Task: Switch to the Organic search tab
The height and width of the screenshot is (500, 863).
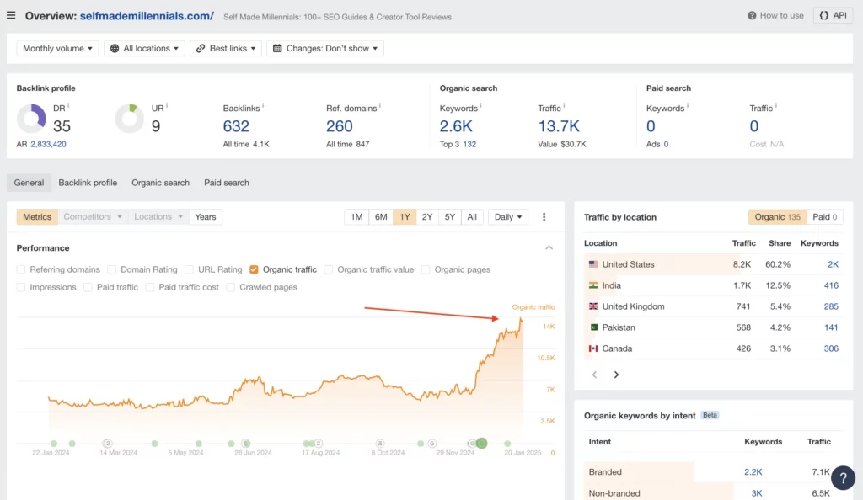Action: pos(160,182)
